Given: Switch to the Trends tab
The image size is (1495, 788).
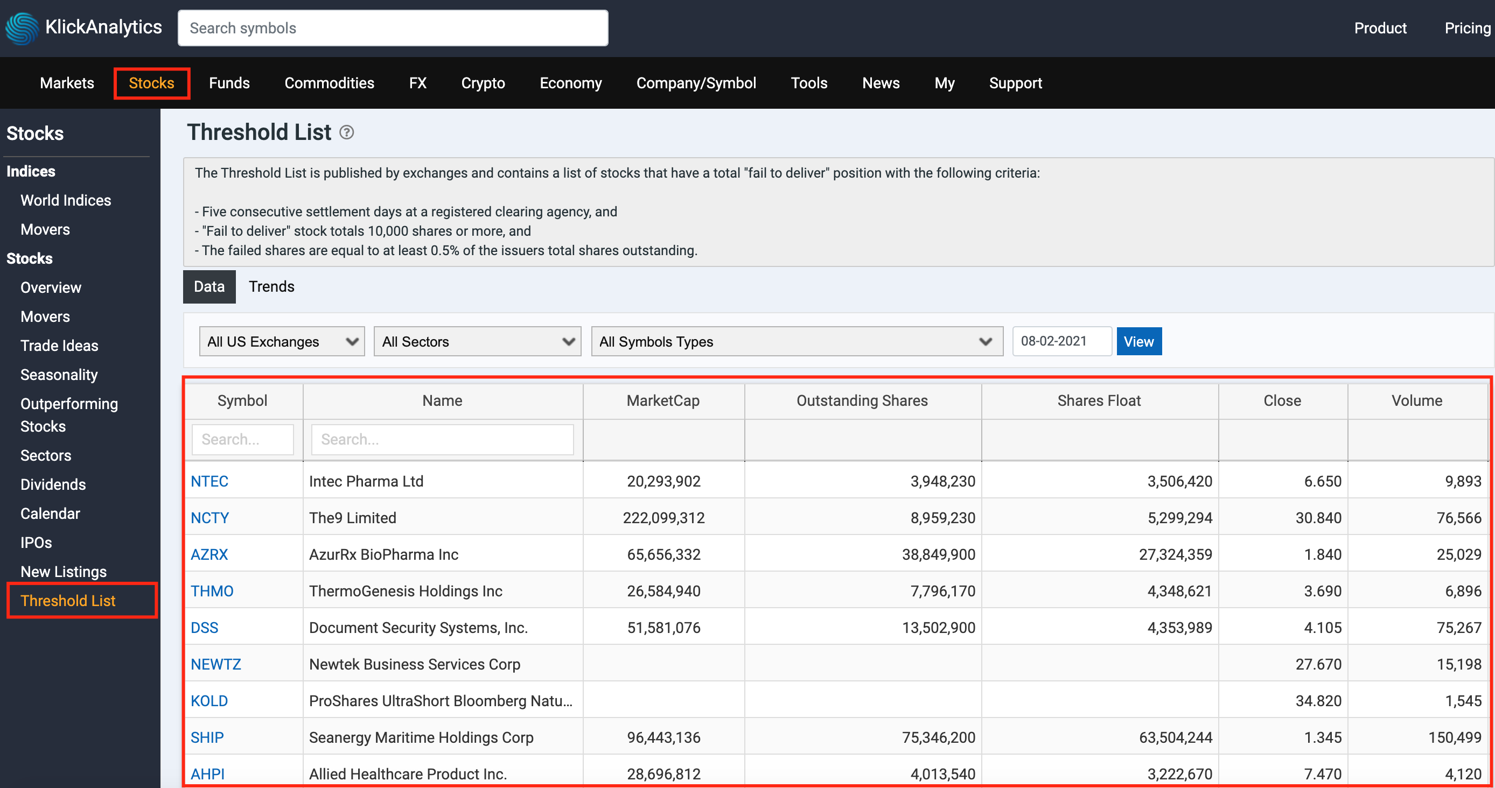Looking at the screenshot, I should 271,286.
